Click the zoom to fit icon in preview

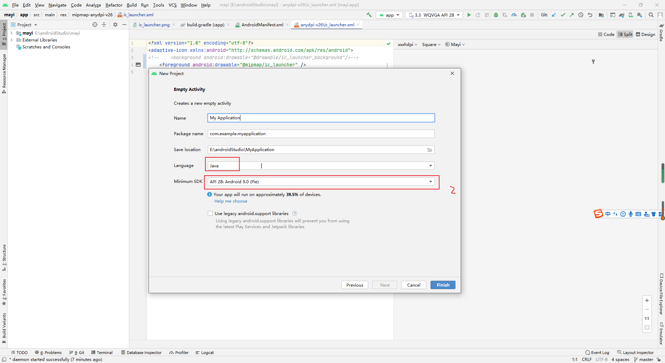click(x=647, y=327)
